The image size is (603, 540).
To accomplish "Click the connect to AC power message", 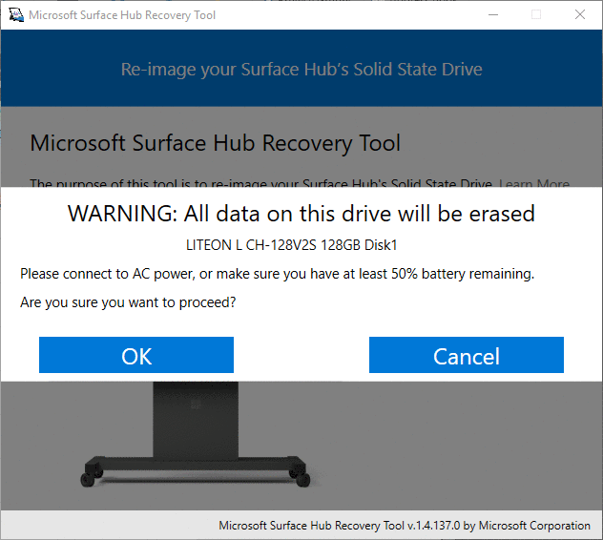I will (x=278, y=274).
